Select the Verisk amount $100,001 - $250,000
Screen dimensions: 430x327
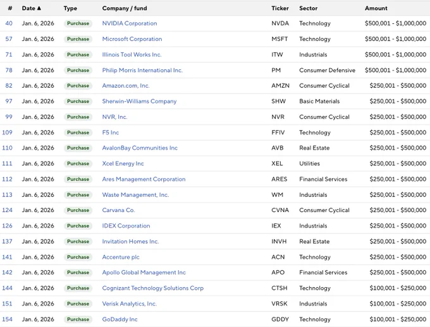(398, 304)
